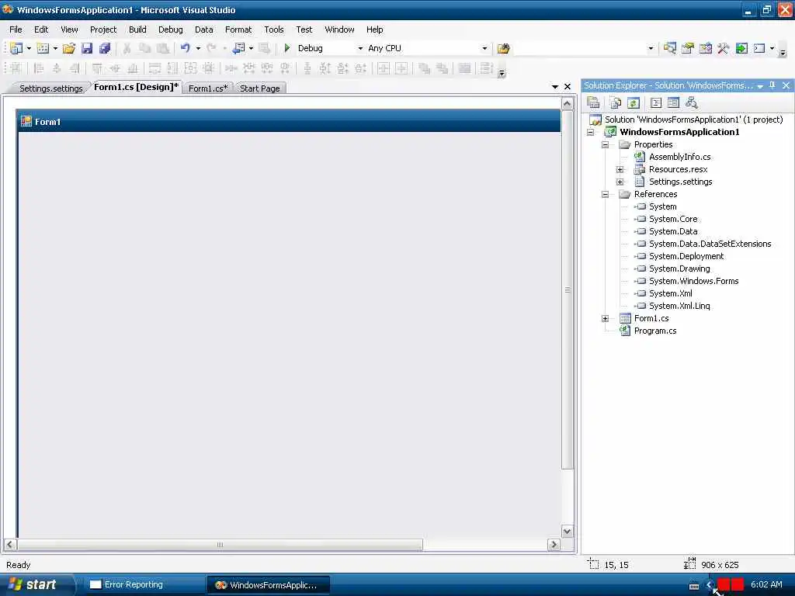Start debugging with green play arrow
Screen dimensions: 795x596
click(x=287, y=48)
